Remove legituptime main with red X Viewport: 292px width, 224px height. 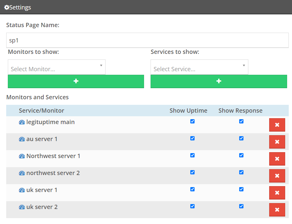click(277, 125)
